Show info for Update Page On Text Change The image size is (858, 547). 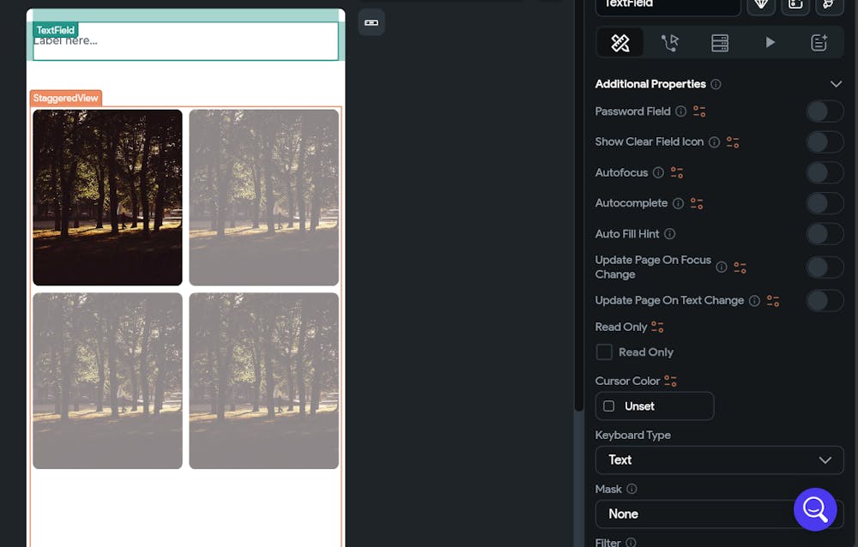[x=754, y=301]
